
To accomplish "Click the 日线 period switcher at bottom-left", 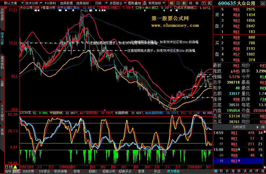I will click(x=11, y=167).
